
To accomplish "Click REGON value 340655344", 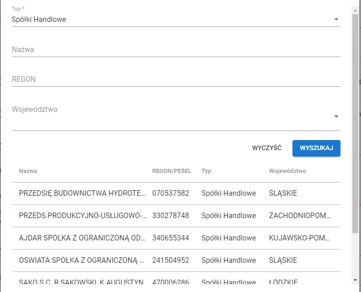I will [171, 238].
